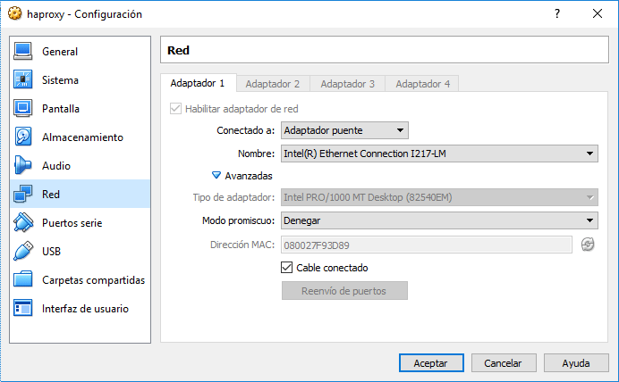
Task: Switch to the Adaptador 3 tab
Action: click(347, 84)
